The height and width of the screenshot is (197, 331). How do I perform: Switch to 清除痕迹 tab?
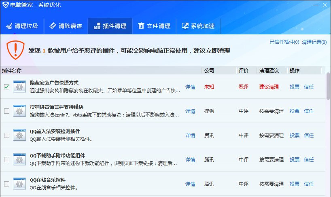coord(66,26)
